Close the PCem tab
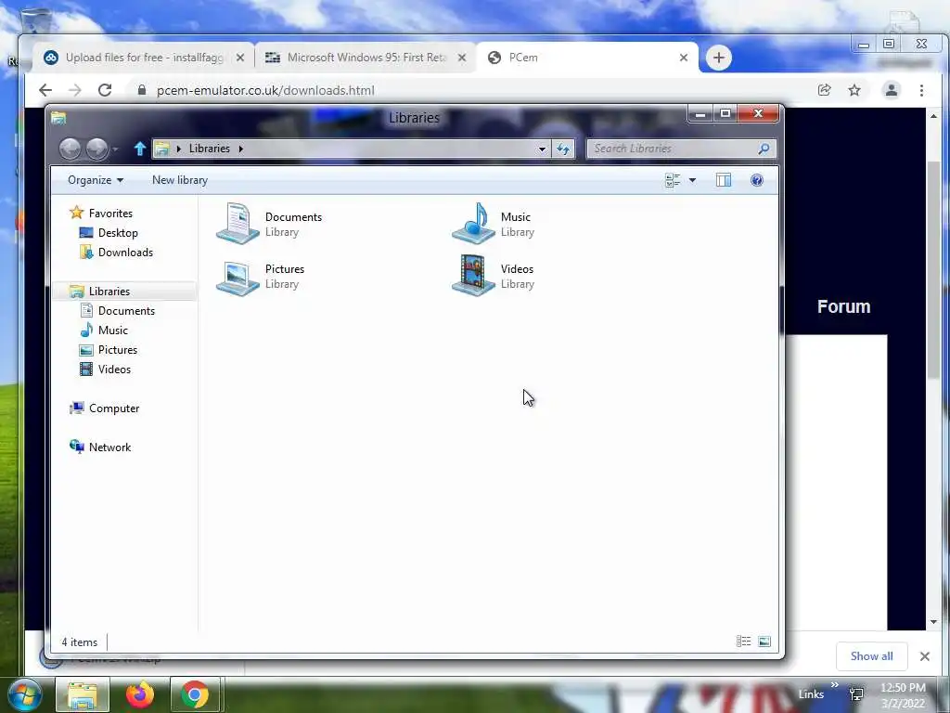950x713 pixels. pos(684,58)
